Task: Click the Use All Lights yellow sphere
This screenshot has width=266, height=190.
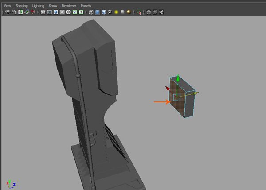Action: pos(116,12)
